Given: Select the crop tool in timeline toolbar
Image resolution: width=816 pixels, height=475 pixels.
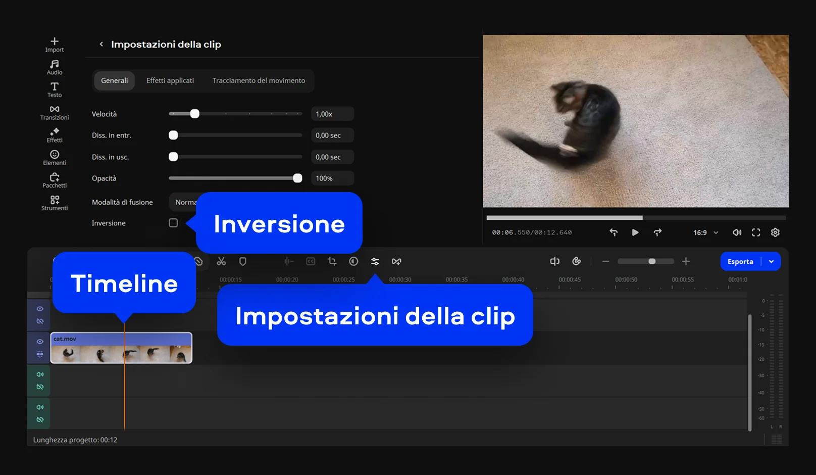Looking at the screenshot, I should pos(332,261).
